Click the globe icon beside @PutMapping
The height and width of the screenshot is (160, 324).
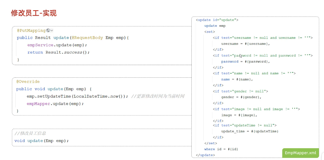(48, 30)
